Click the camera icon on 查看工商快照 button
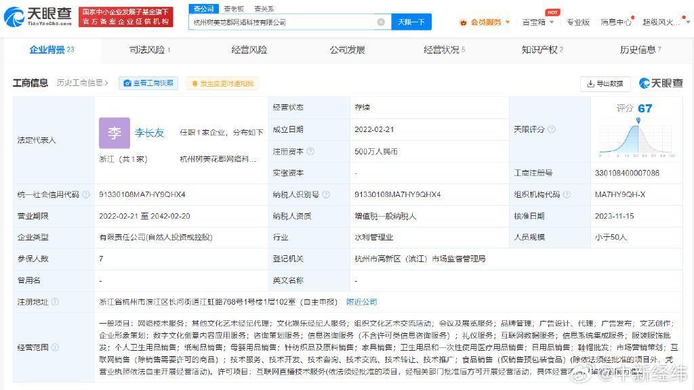The height and width of the screenshot is (390, 694). pyautogui.click(x=127, y=83)
